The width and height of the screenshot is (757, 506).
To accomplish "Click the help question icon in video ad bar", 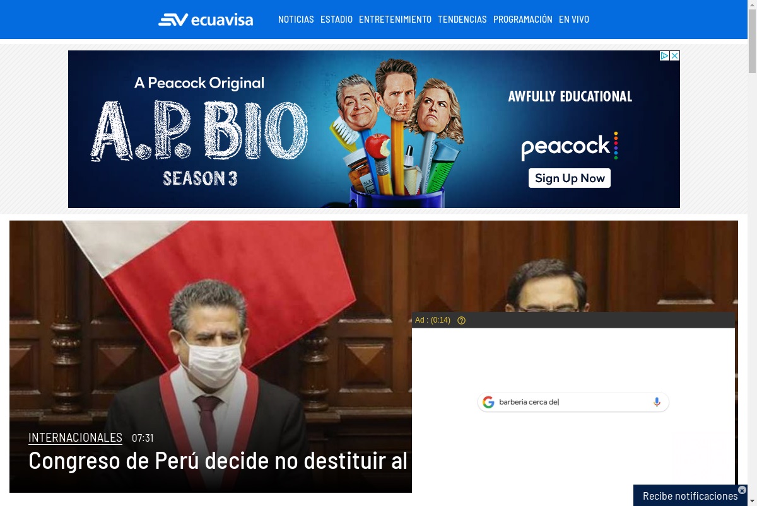I will [461, 320].
